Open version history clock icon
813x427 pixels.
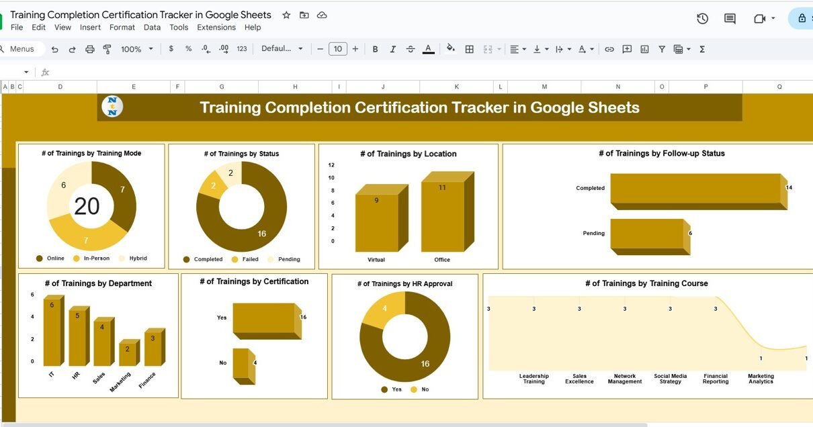pyautogui.click(x=702, y=19)
